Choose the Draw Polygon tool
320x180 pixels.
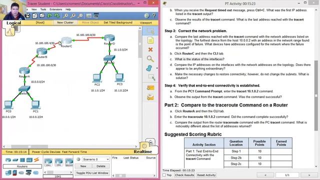(149, 68)
